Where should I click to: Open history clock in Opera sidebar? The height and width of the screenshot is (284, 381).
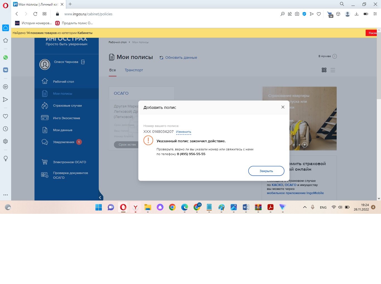(5, 129)
